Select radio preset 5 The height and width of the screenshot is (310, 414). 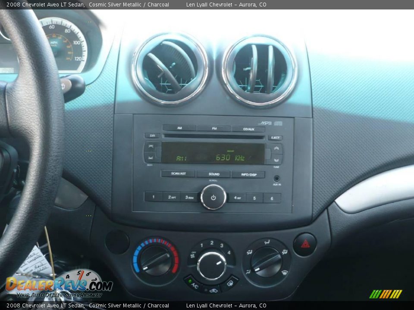click(254, 198)
